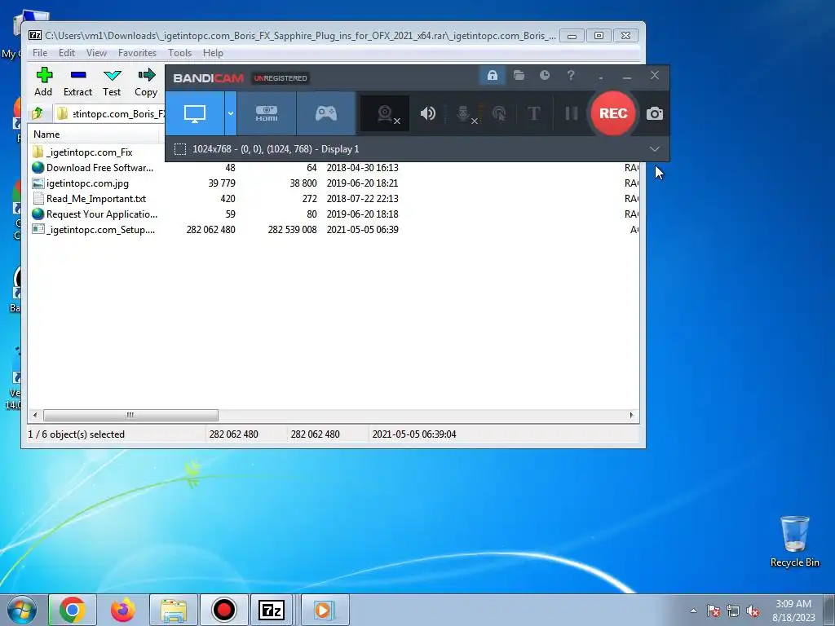Click size value 282 062 480
Viewport: 835px width, 626px height.
click(x=211, y=229)
